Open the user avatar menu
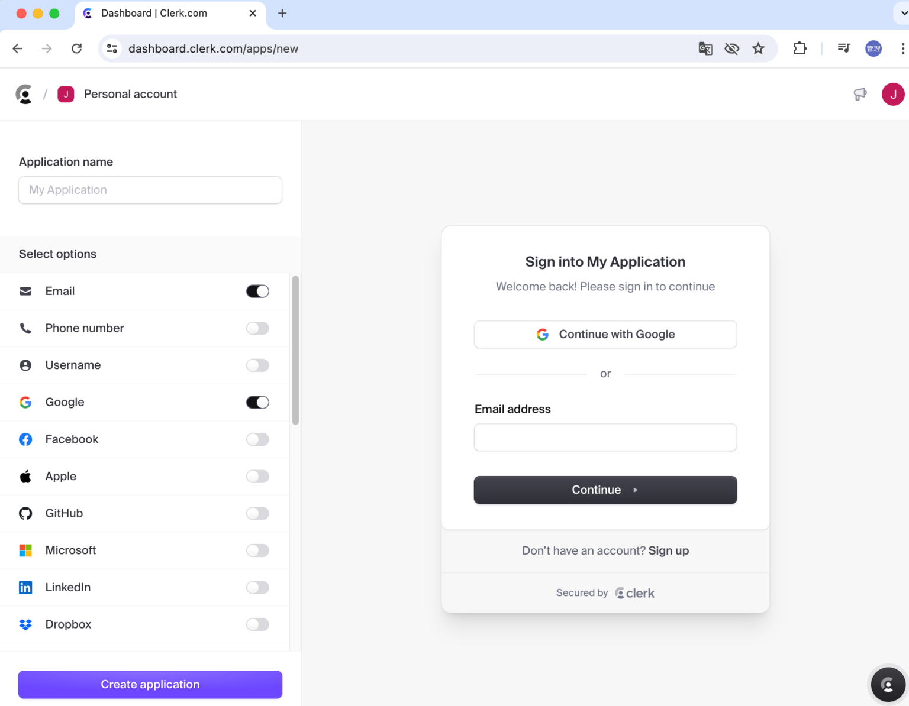909x706 pixels. 893,94
